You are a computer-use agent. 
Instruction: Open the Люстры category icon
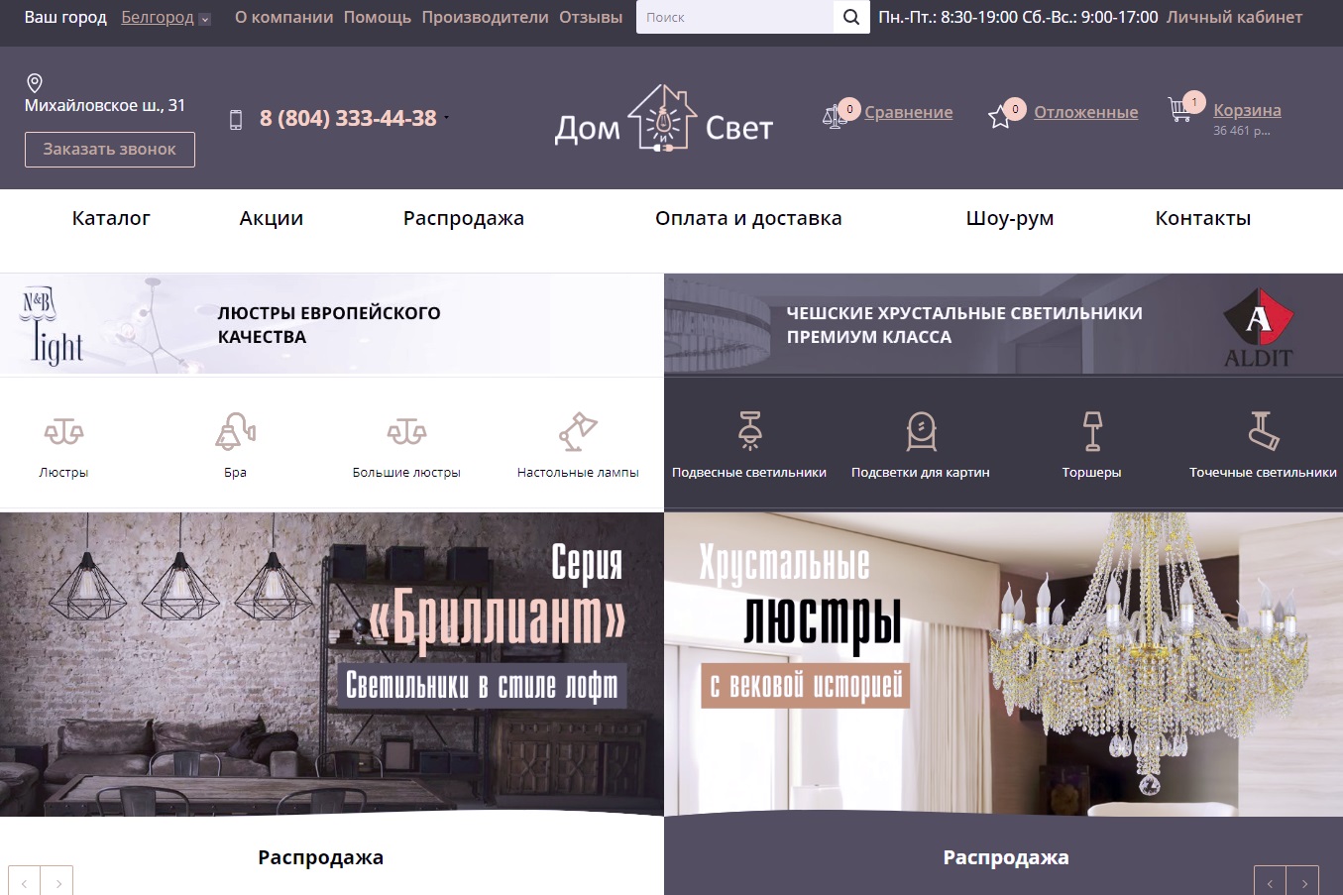pyautogui.click(x=63, y=432)
